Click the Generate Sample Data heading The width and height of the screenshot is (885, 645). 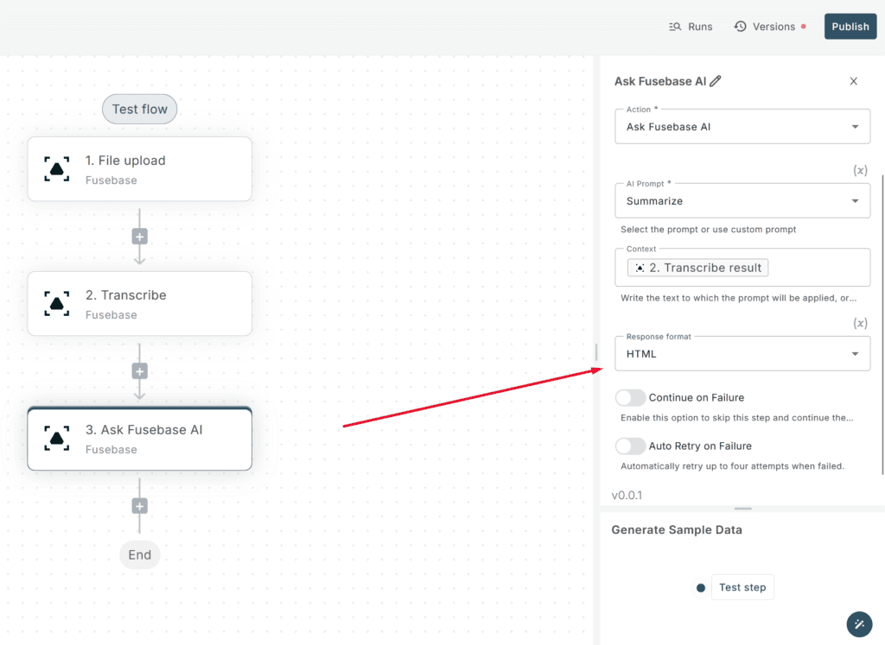point(676,530)
